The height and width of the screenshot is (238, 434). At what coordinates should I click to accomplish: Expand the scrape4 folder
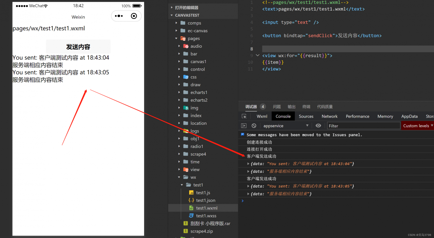point(203,154)
